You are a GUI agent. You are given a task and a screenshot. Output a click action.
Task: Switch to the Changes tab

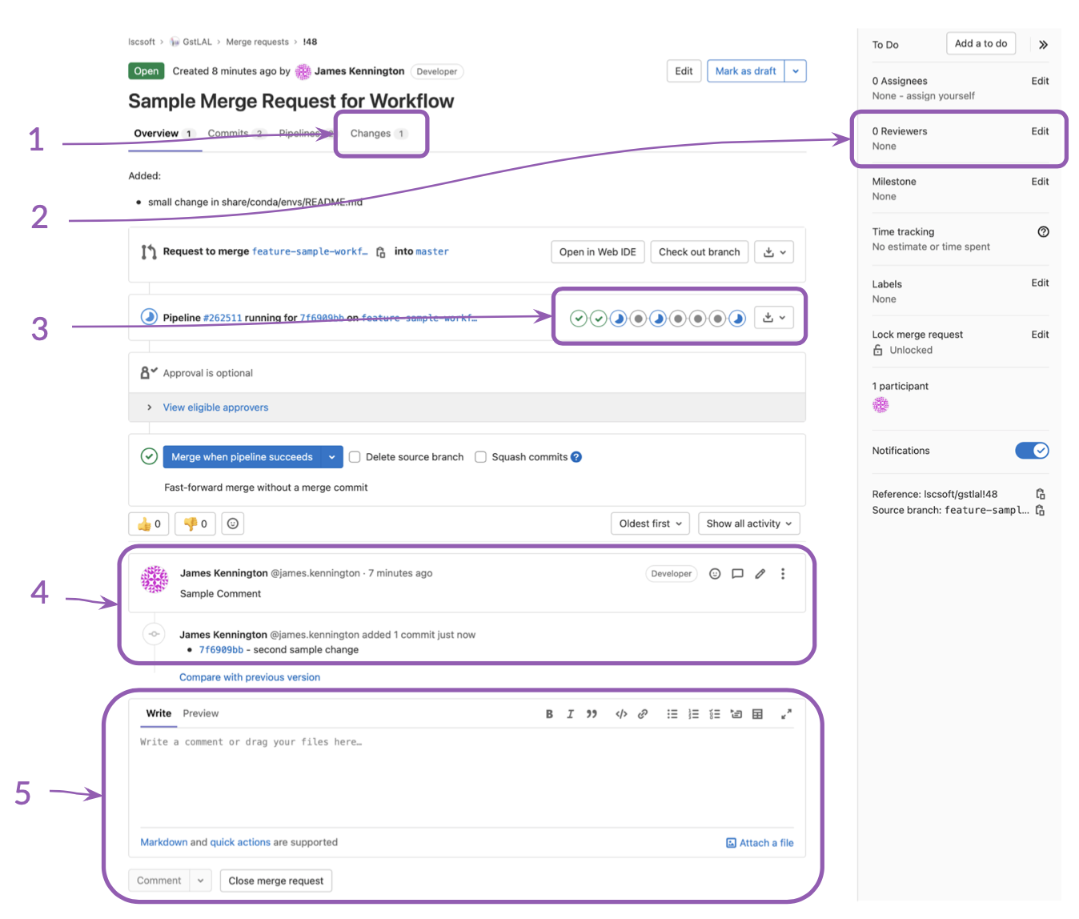tap(371, 134)
